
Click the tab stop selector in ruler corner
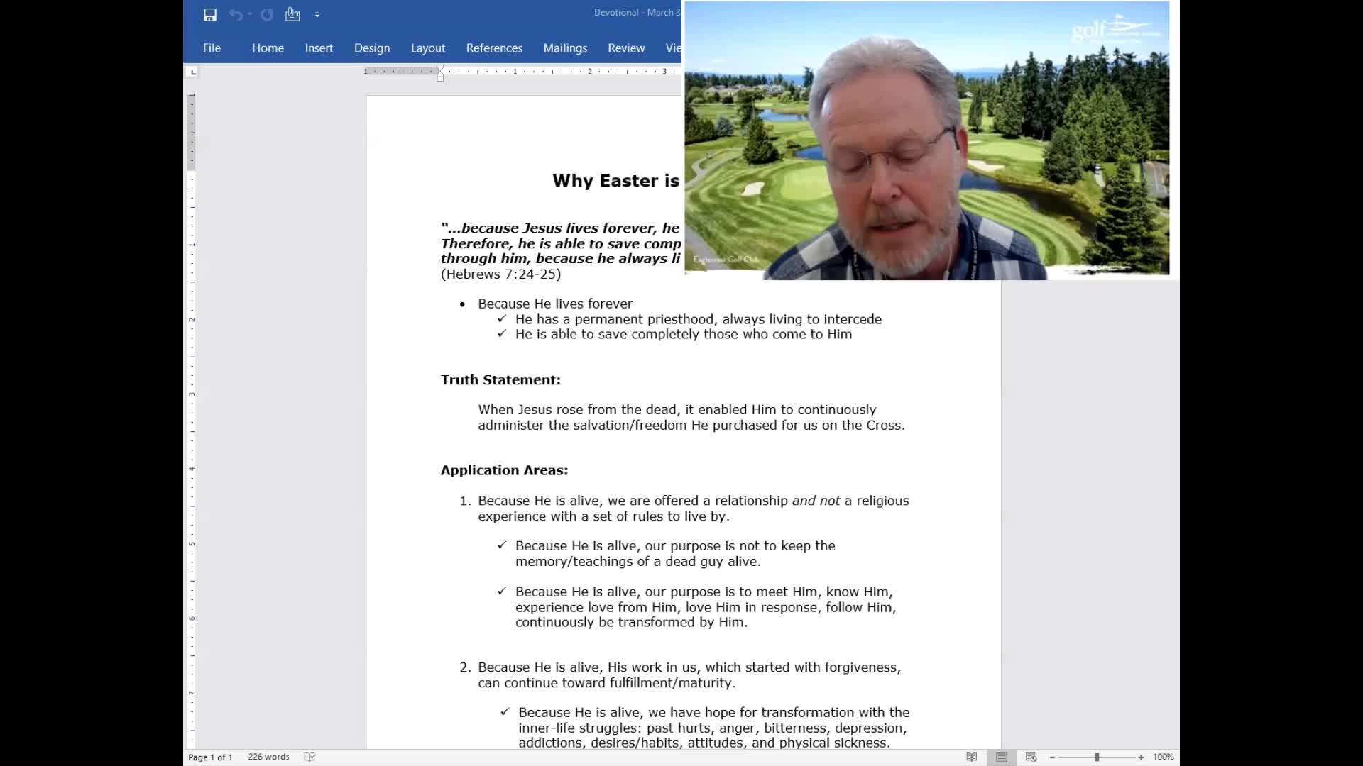tap(192, 72)
